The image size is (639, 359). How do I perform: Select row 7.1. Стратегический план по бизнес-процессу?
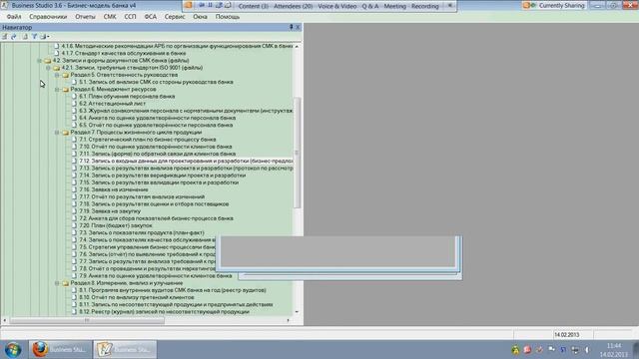pos(148,140)
